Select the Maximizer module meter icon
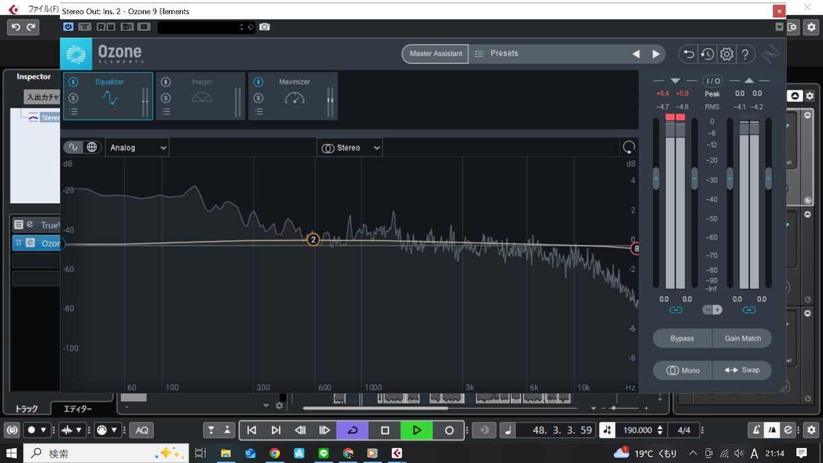The image size is (823, 463). (x=295, y=98)
